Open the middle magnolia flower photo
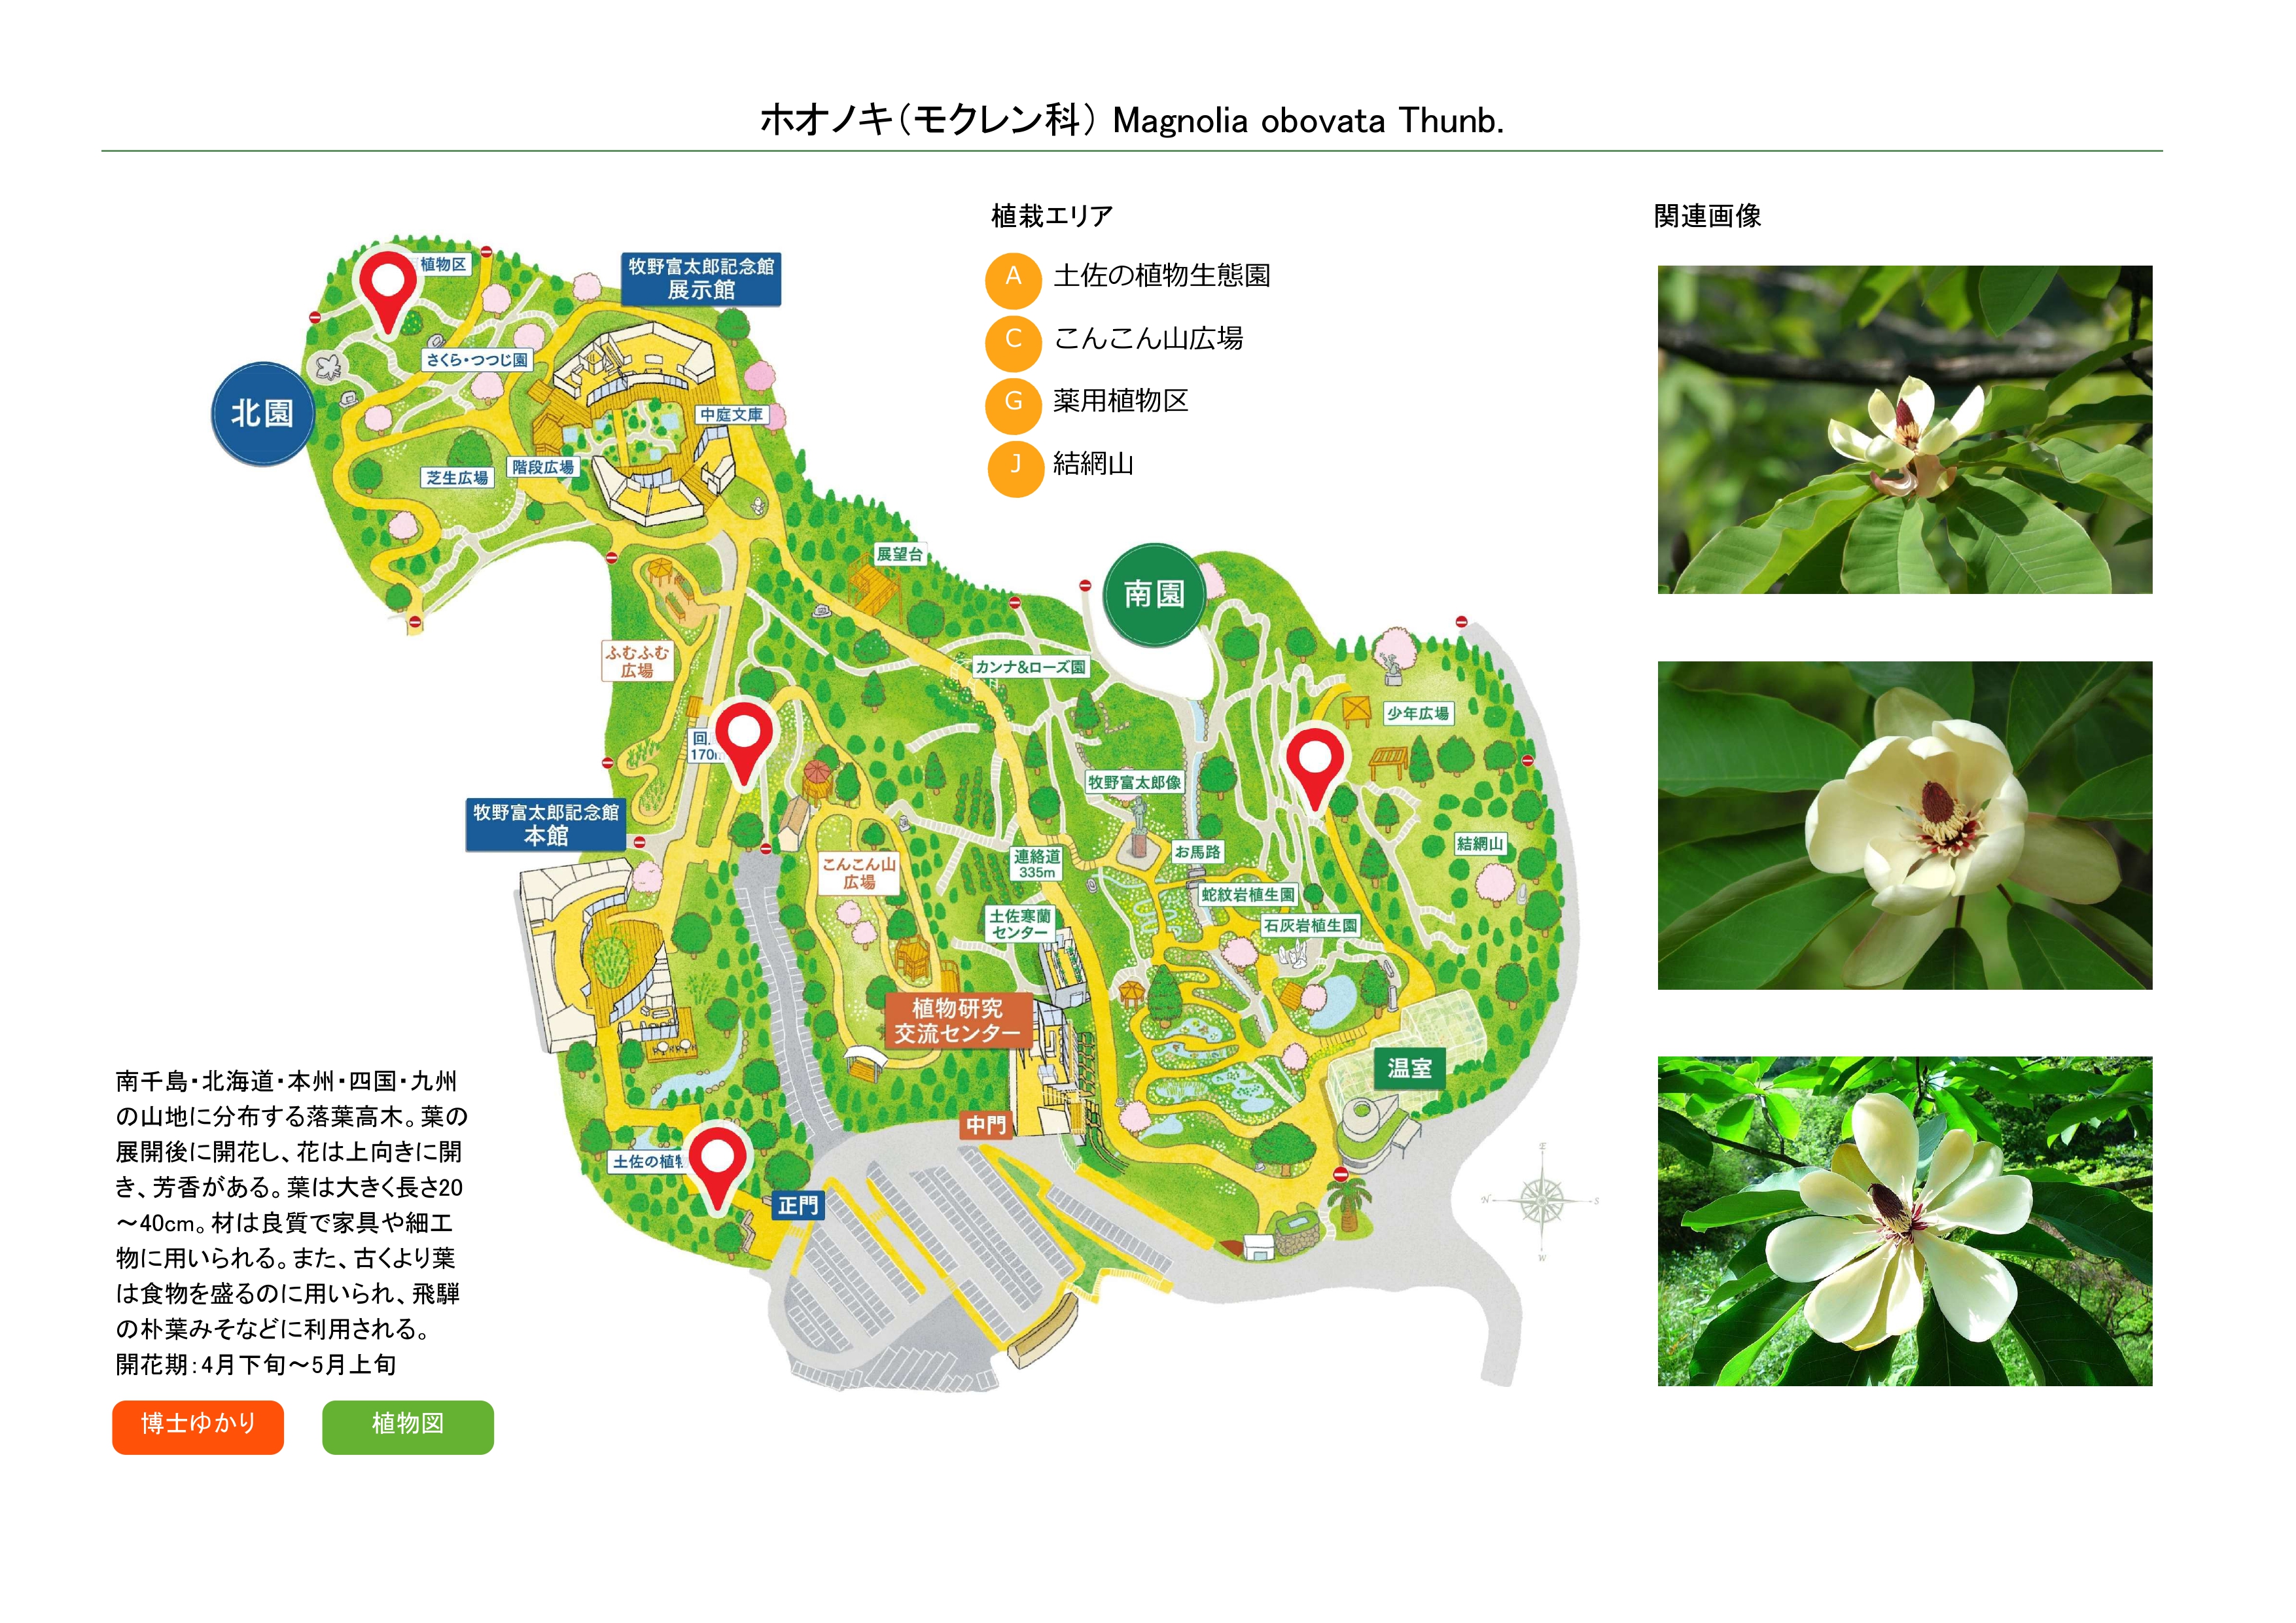The height and width of the screenshot is (1623, 2296). (1904, 825)
